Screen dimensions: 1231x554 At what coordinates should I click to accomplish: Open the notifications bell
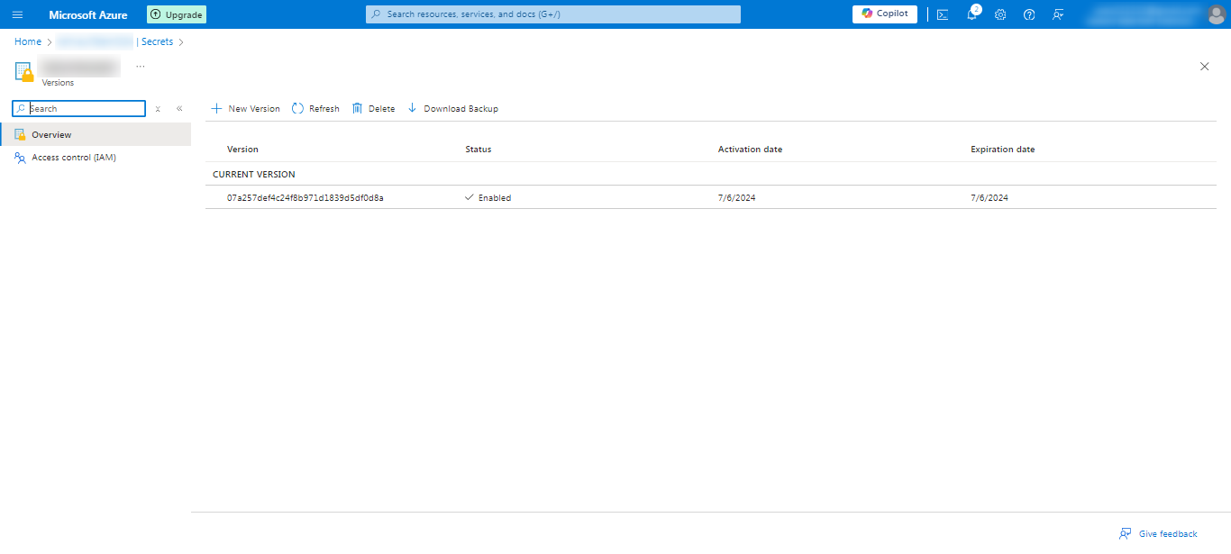971,14
